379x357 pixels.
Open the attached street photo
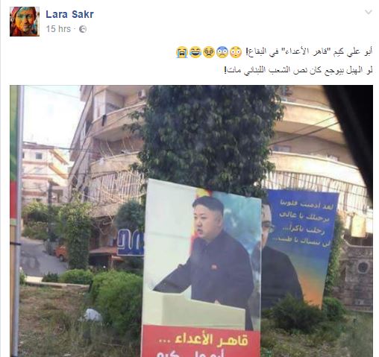tap(191, 221)
